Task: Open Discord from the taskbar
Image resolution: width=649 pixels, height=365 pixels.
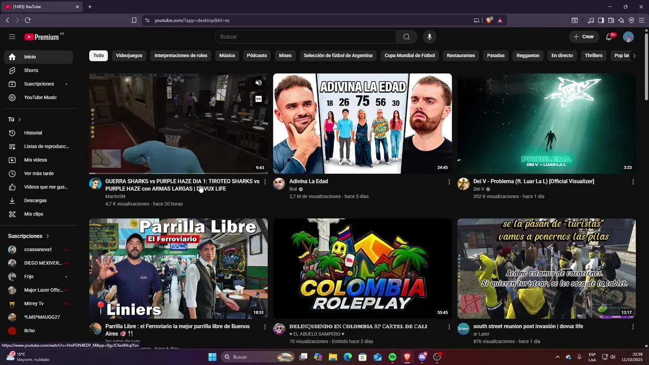Action: 422,357
